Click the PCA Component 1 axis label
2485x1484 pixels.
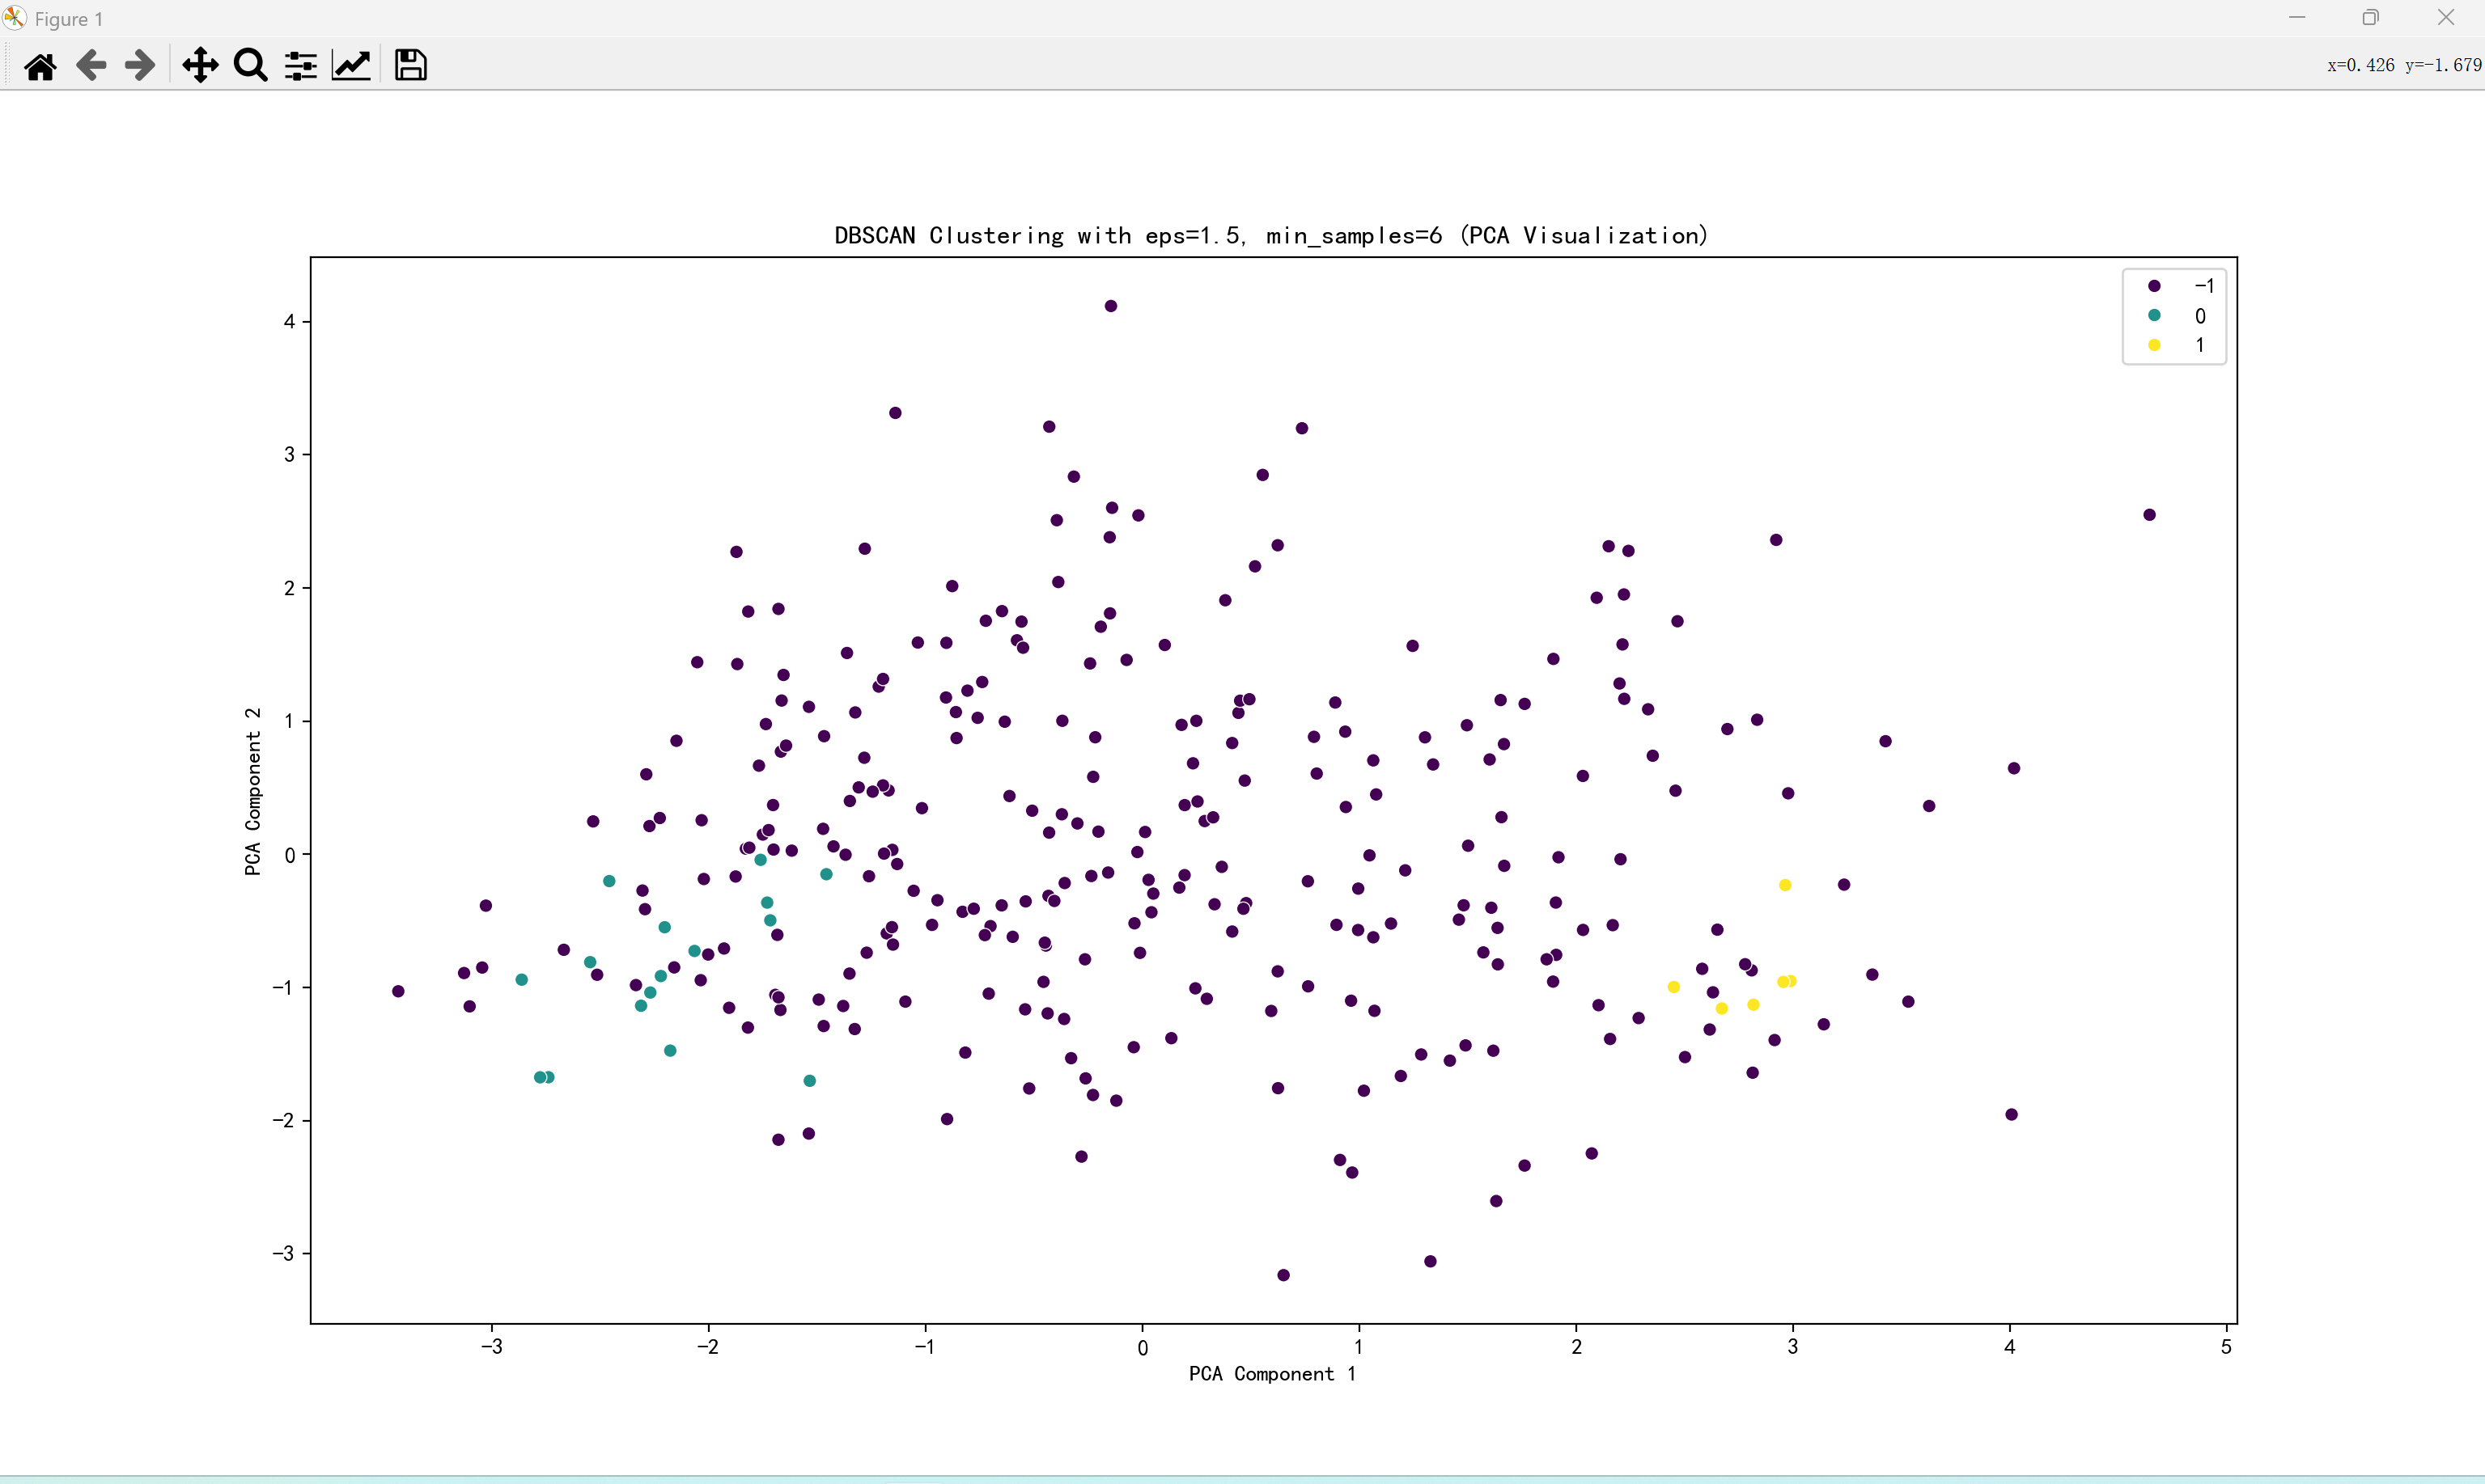(1271, 1374)
